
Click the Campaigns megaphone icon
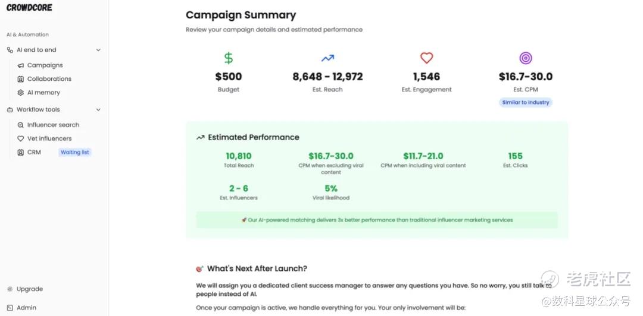click(20, 65)
